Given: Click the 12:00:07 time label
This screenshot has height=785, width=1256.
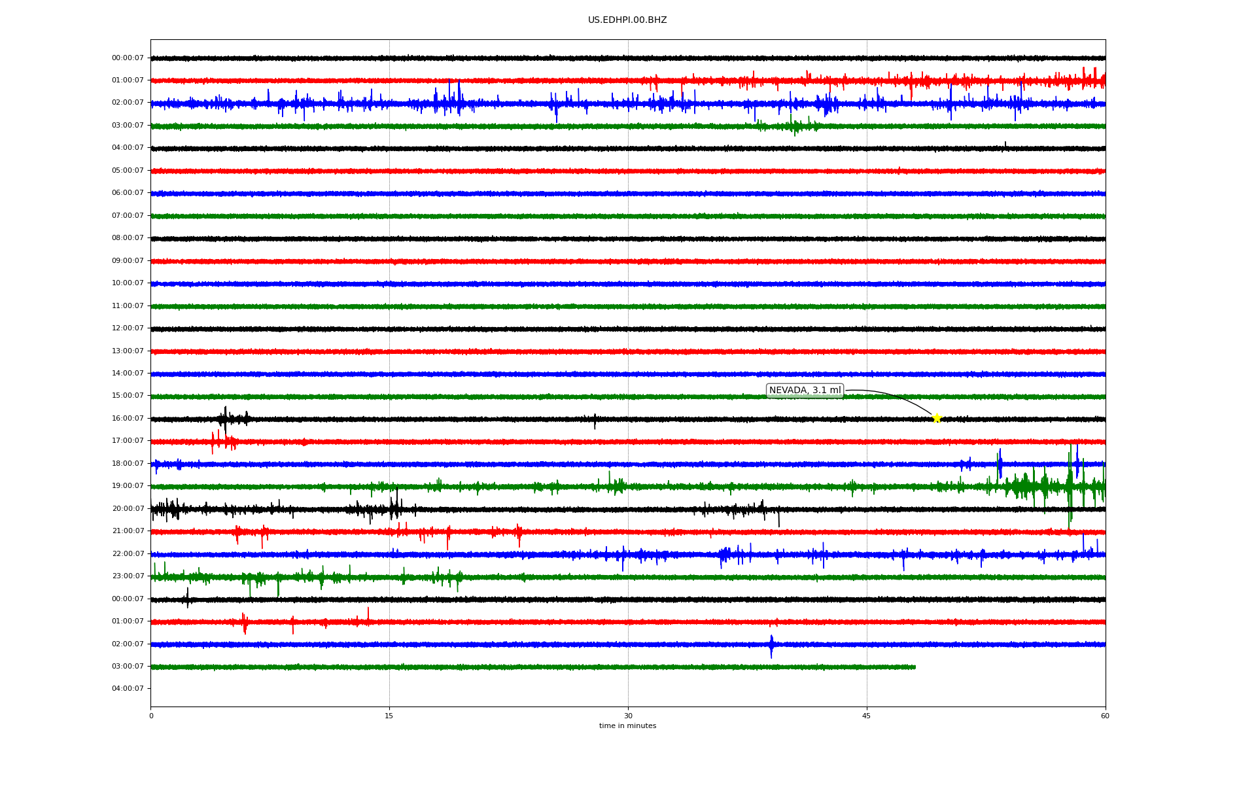Looking at the screenshot, I should 128,328.
